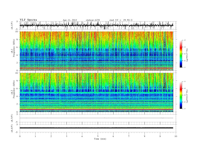Click the time axis tick label 7

pos(129,136)
